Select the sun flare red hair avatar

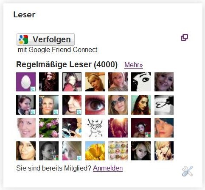pos(118,128)
